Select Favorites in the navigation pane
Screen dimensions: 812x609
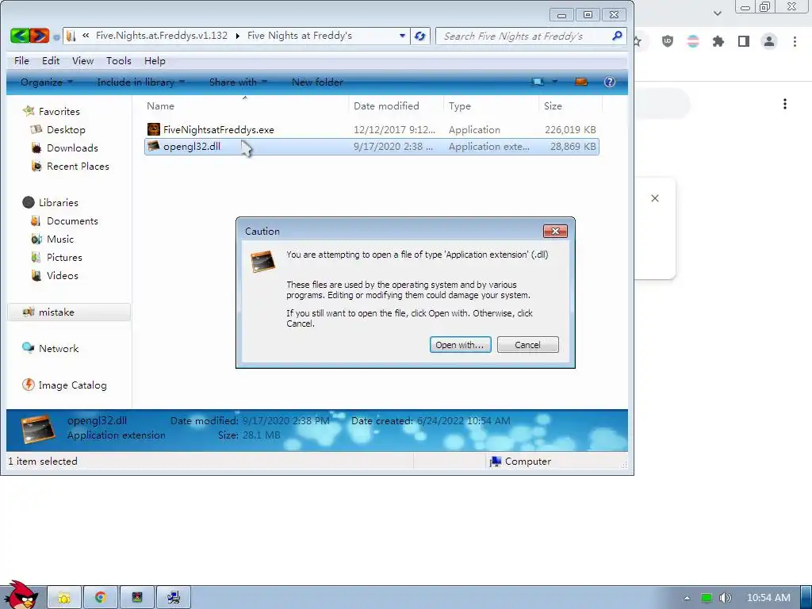tap(52, 111)
